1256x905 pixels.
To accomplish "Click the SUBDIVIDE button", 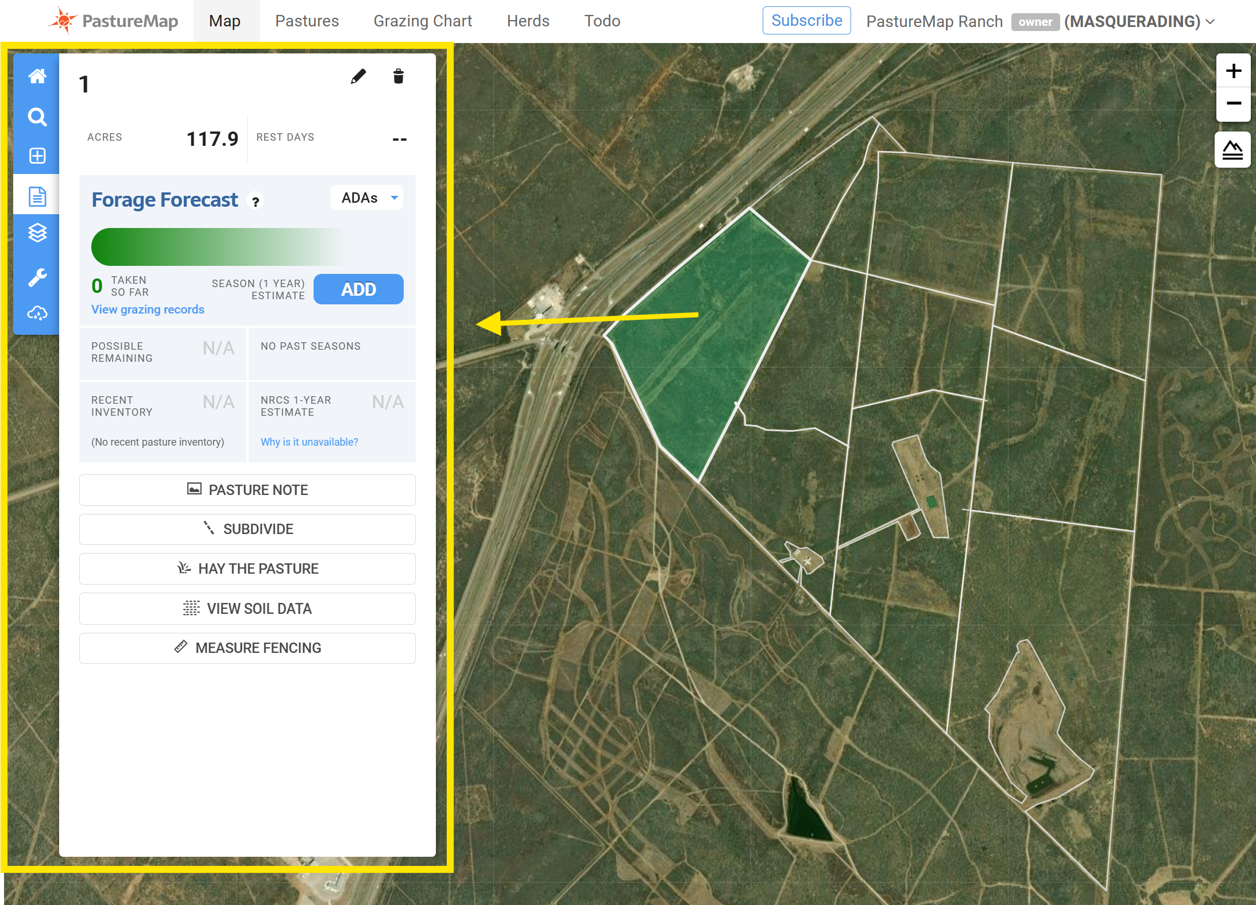I will click(248, 529).
